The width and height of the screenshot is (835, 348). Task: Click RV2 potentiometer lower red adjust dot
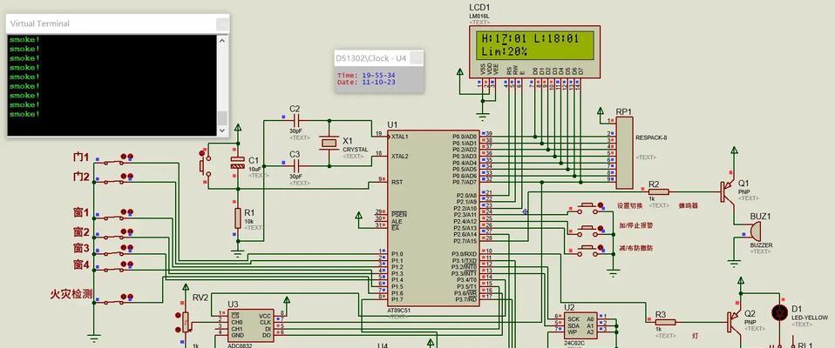[x=179, y=330]
